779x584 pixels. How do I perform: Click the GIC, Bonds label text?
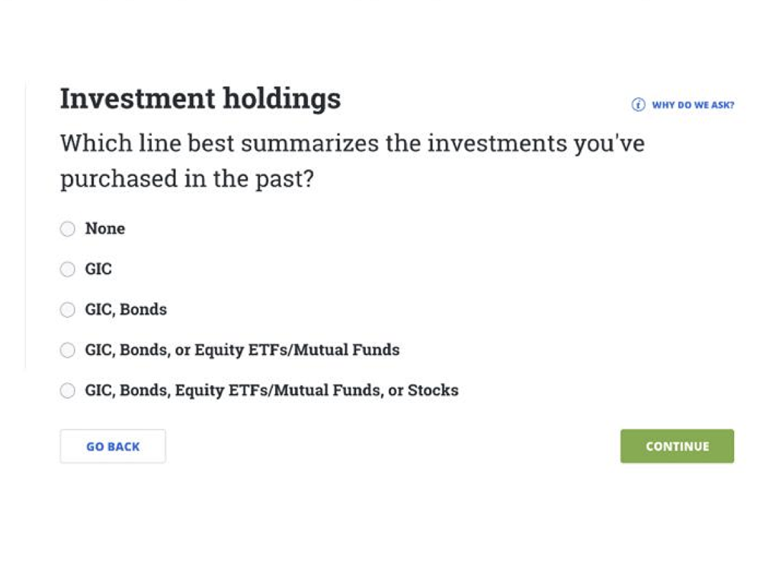(x=127, y=309)
